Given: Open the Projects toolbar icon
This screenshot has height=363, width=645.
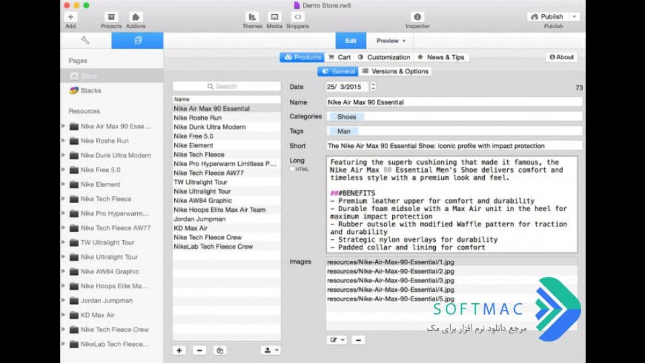Looking at the screenshot, I should [x=111, y=17].
